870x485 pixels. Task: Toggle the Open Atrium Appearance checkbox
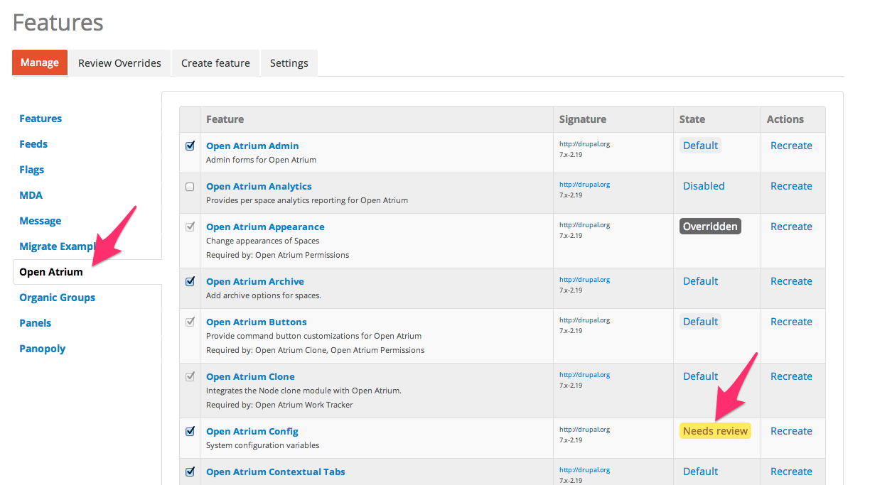pyautogui.click(x=190, y=227)
